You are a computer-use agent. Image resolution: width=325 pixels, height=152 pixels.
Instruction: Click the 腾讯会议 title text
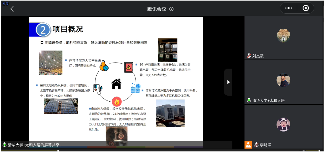[157, 9]
